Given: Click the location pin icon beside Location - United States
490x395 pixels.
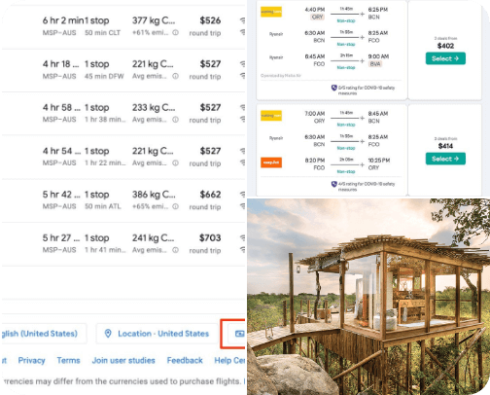Looking at the screenshot, I should coord(108,334).
